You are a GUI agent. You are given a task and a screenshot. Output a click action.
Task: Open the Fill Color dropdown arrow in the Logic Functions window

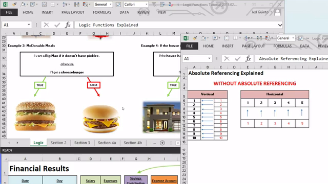click(27, 4)
